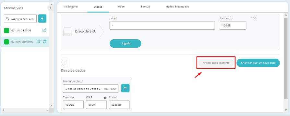Image resolution: width=290 pixels, height=116 pixels.
Task: Edit the VM-WIN-SRV2016 entry
Action: click(x=39, y=42)
